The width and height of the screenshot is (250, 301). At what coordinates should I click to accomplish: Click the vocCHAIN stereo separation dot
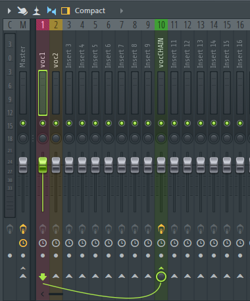[161, 256]
